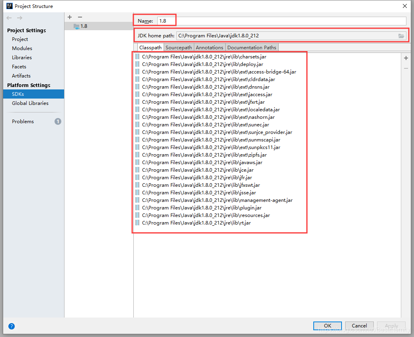The image size is (414, 337).
Task: Select the management-agent.jar entry
Action: coord(217,200)
